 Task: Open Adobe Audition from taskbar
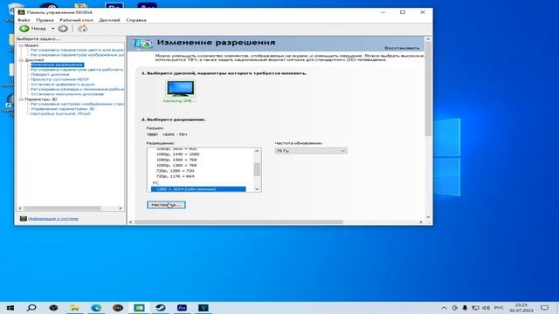point(182,308)
